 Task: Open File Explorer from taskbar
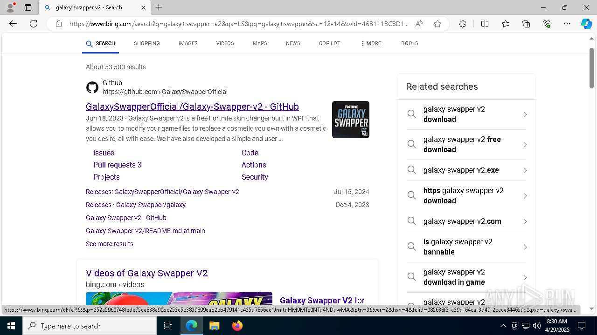pos(214,326)
